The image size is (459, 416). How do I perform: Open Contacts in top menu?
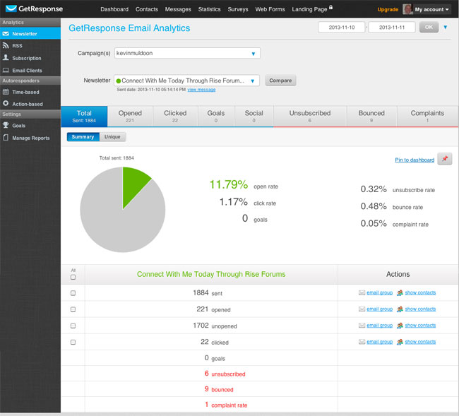point(147,9)
